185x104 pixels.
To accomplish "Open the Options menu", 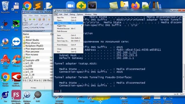I will coord(80,14).
